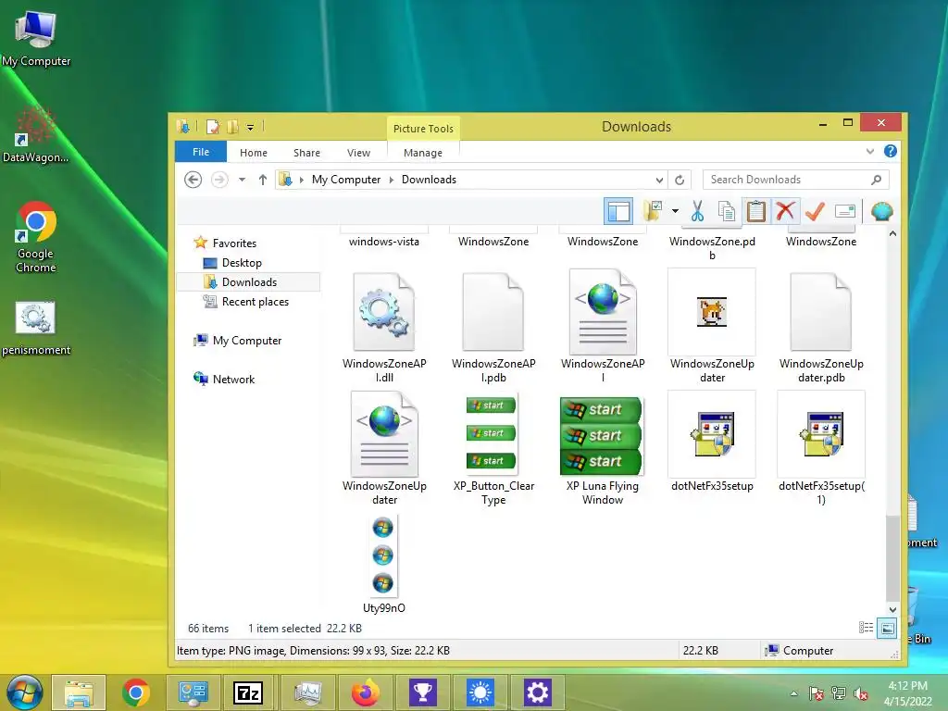Click the Picture Tools contextual tab header
The height and width of the screenshot is (711, 948).
423,128
